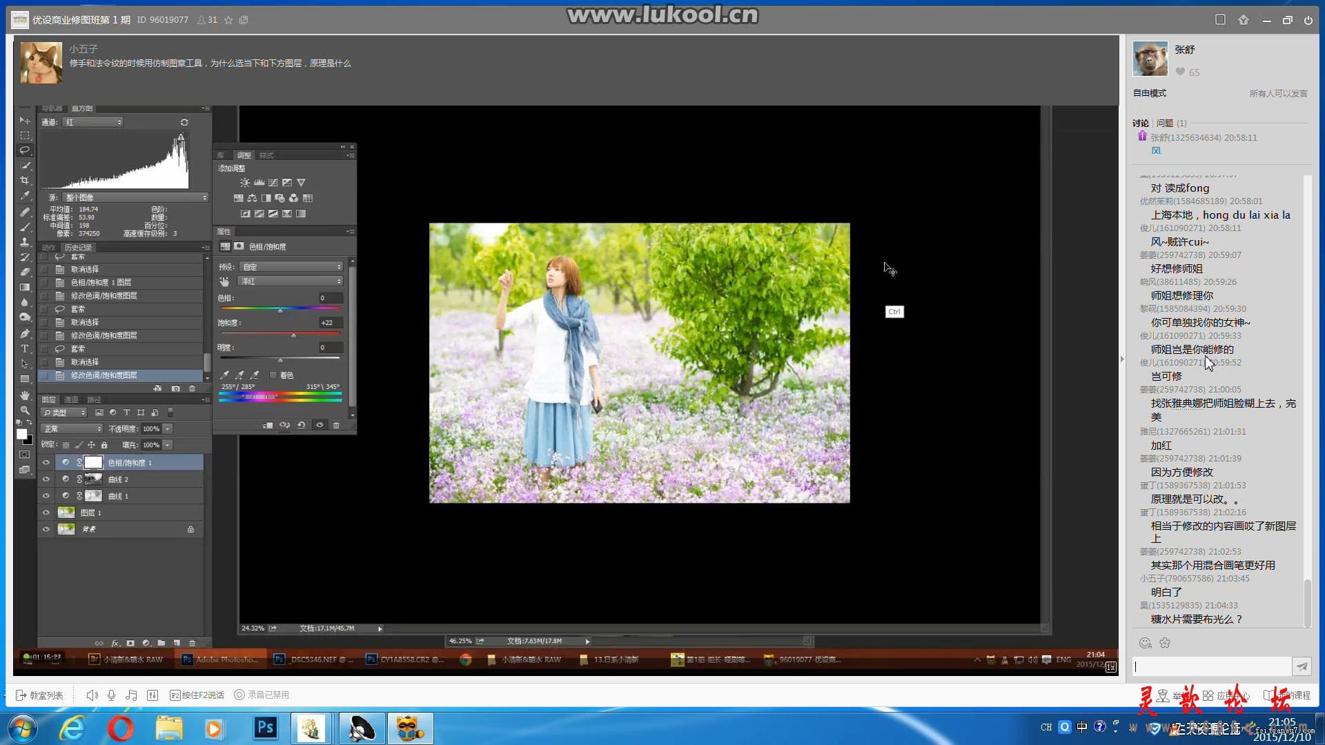Open the layer filter 类型 dropdown

[64, 413]
